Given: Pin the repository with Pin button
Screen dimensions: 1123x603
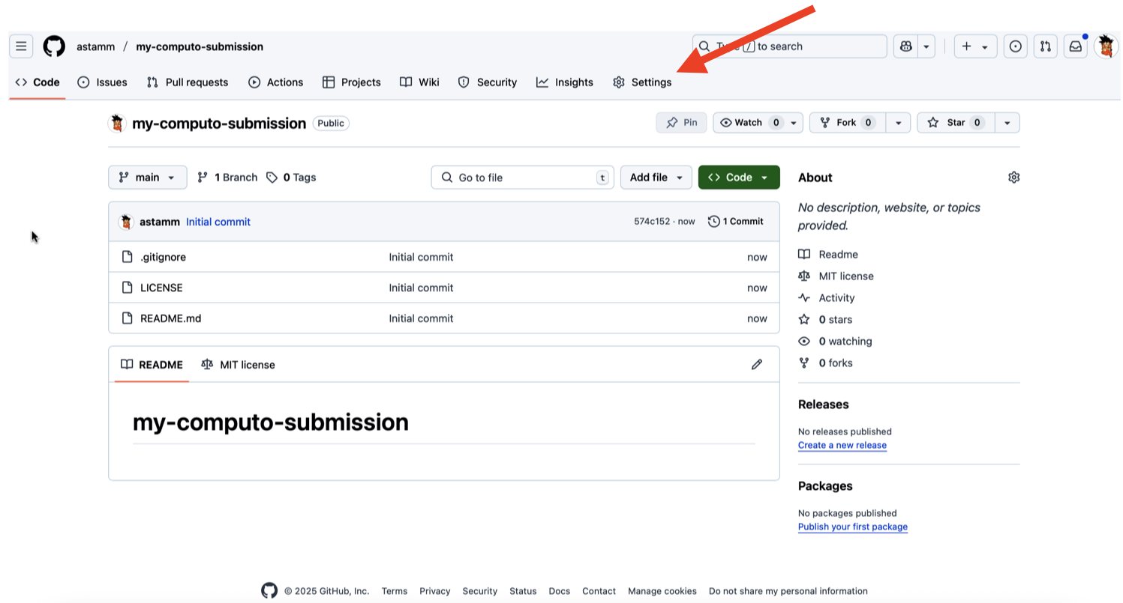Looking at the screenshot, I should [x=681, y=123].
